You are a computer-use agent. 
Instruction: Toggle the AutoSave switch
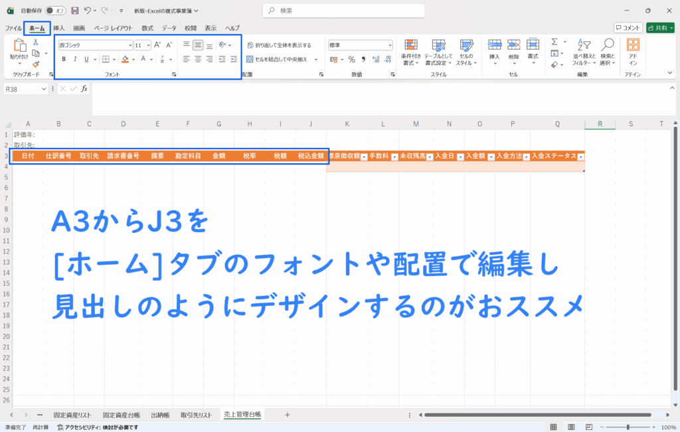55,11
